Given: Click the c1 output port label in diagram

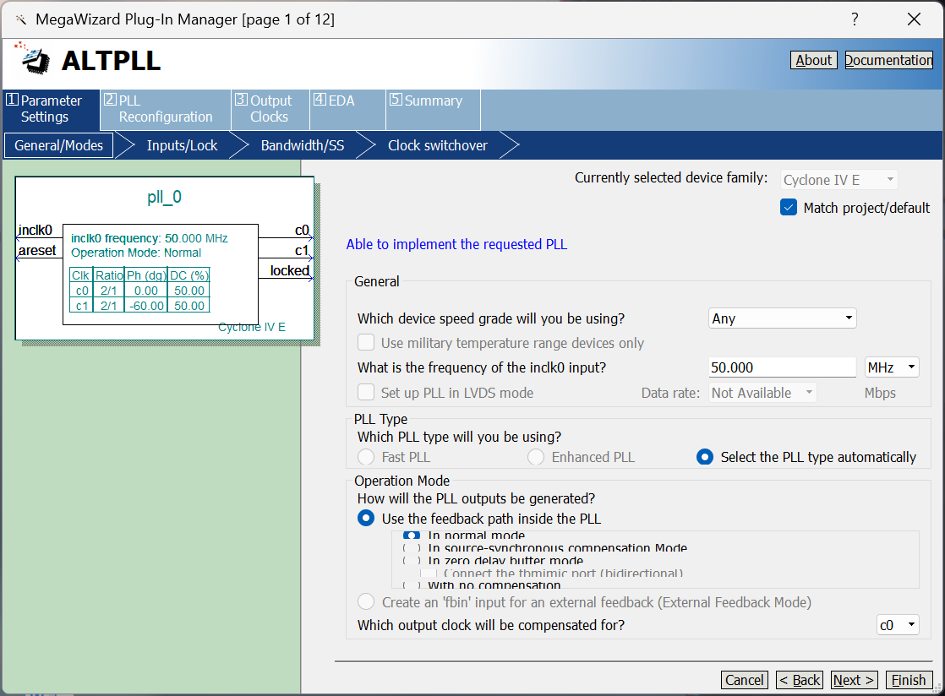Looking at the screenshot, I should 302,251.
